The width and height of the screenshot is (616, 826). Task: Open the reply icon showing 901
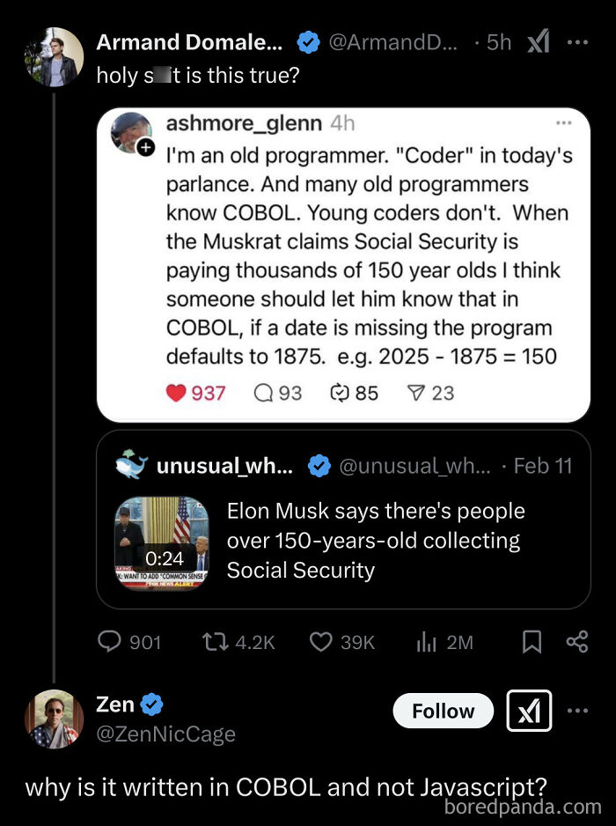pyautogui.click(x=109, y=642)
